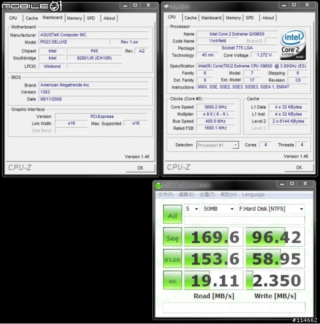Image resolution: width=320 pixels, height=324 pixels.
Task: Open Cache tab in left CPU-Z window
Action: [31, 18]
